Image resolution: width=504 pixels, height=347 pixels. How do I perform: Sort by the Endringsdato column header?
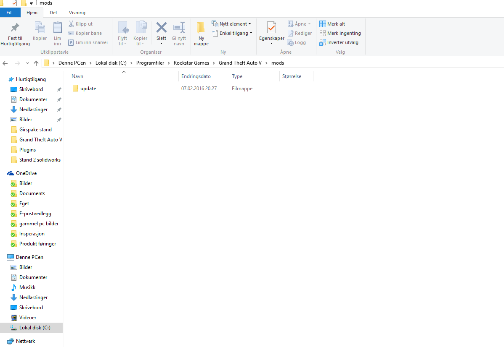204,76
